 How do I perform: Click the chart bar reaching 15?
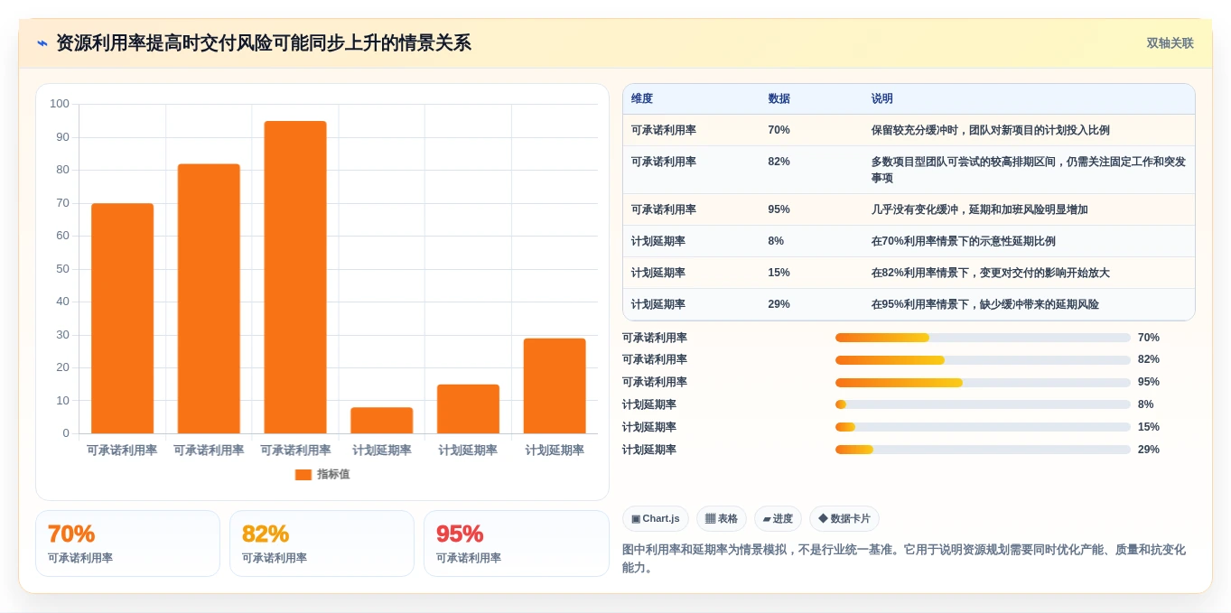pos(468,409)
